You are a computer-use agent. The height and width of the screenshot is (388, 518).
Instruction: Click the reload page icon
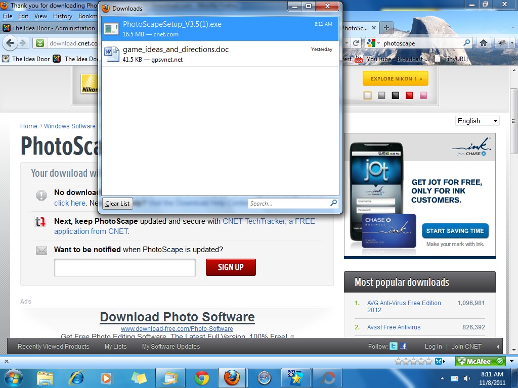[x=356, y=43]
